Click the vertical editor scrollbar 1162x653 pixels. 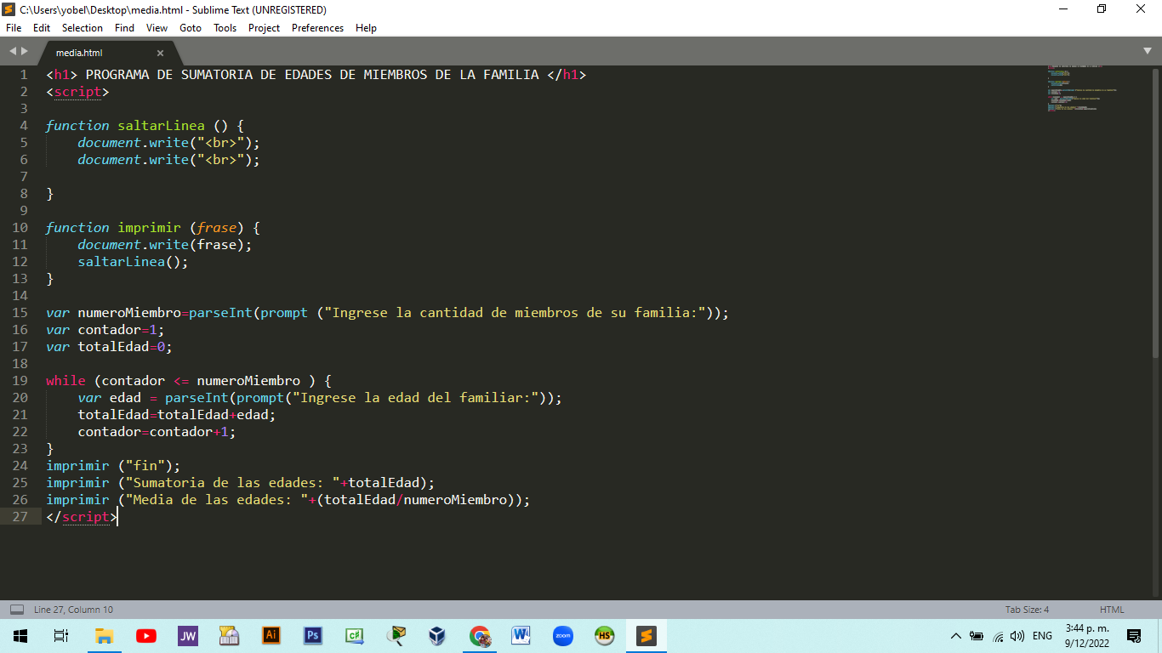pyautogui.click(x=1156, y=213)
